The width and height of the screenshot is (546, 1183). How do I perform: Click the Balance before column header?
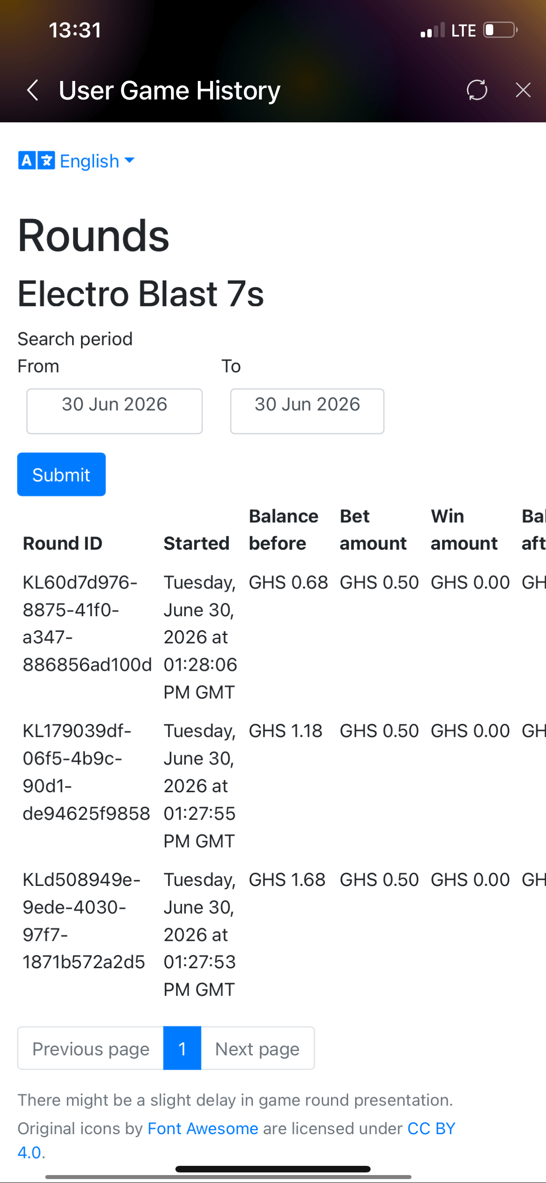[x=284, y=529]
